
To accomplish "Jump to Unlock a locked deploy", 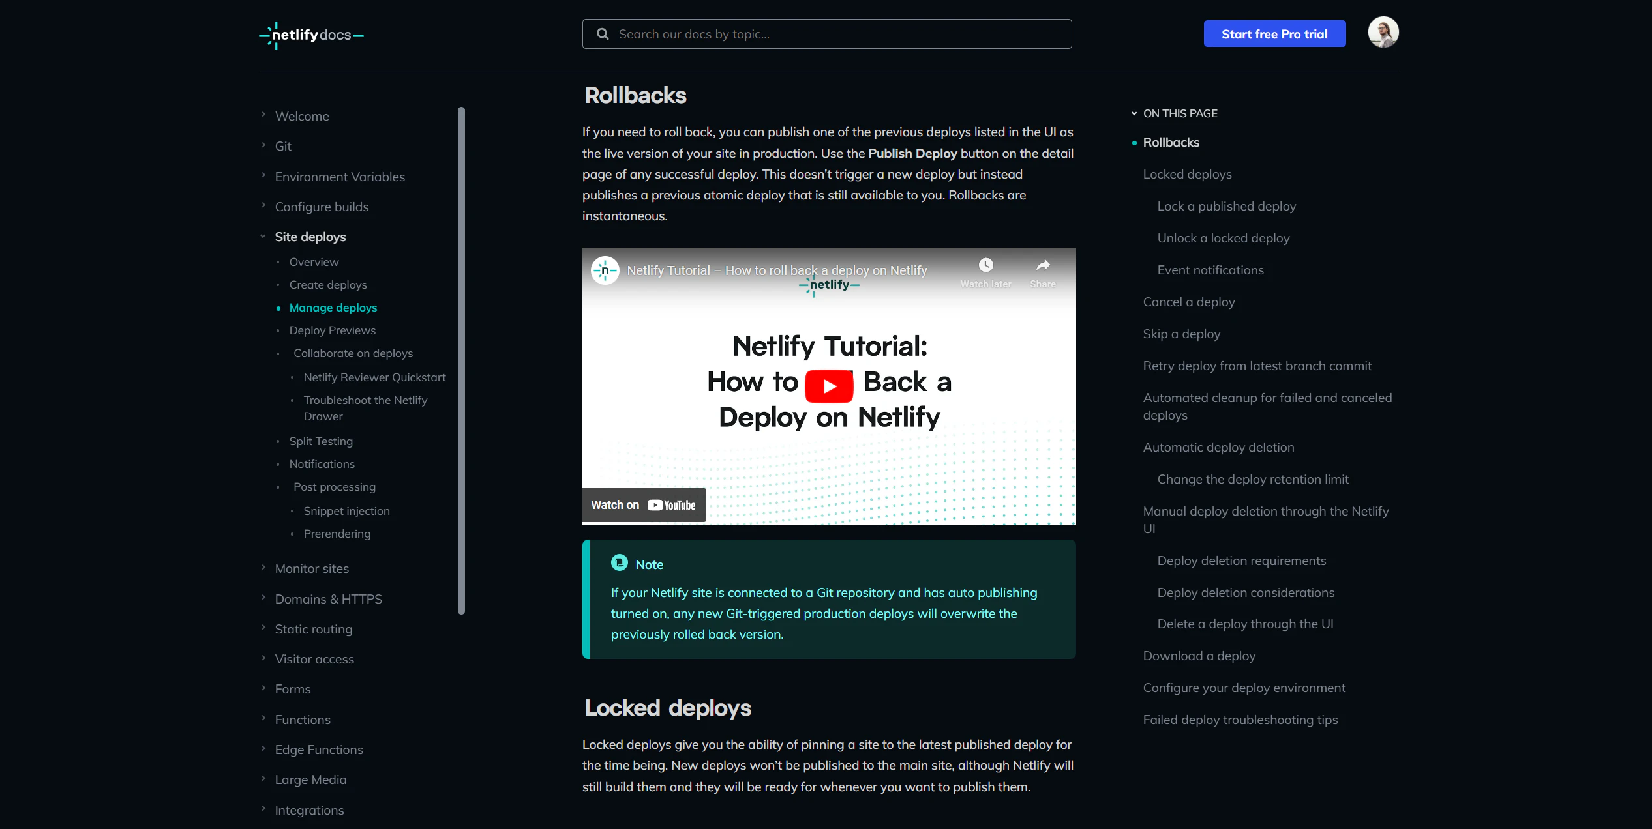I will [1223, 238].
